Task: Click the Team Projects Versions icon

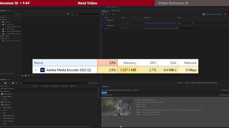Action: [3, 41]
